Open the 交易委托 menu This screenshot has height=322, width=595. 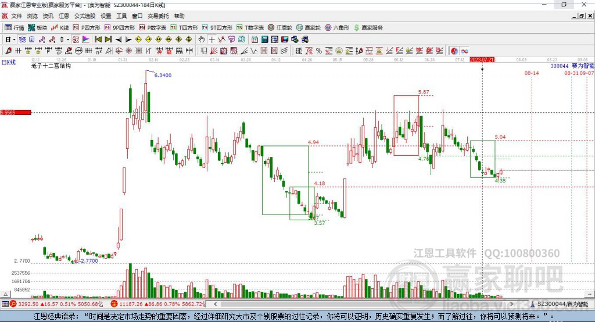(158, 16)
